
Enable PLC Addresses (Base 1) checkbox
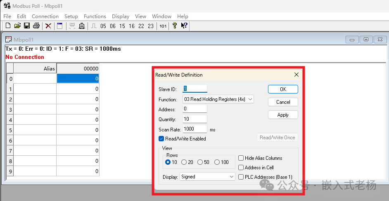tap(241, 177)
